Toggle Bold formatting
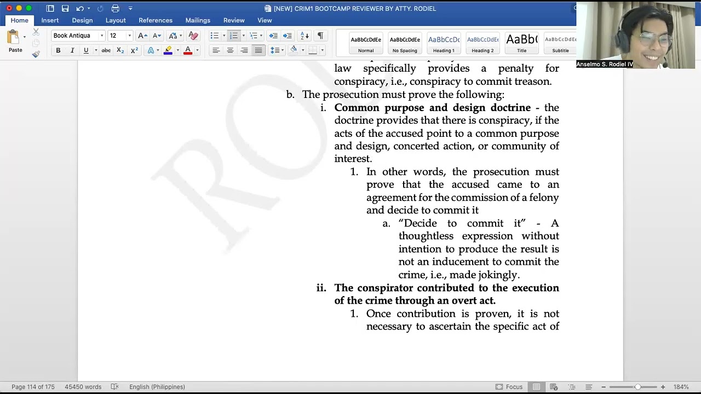The height and width of the screenshot is (394, 701). (58, 50)
